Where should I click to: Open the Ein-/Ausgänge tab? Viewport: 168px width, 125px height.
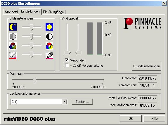53,12
